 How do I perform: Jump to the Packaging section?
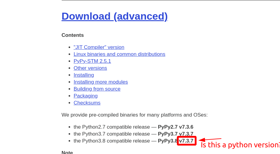point(86,96)
